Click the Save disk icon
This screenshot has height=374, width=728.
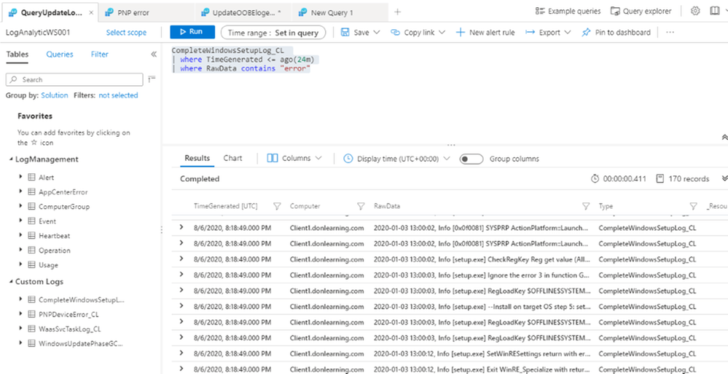pos(345,33)
